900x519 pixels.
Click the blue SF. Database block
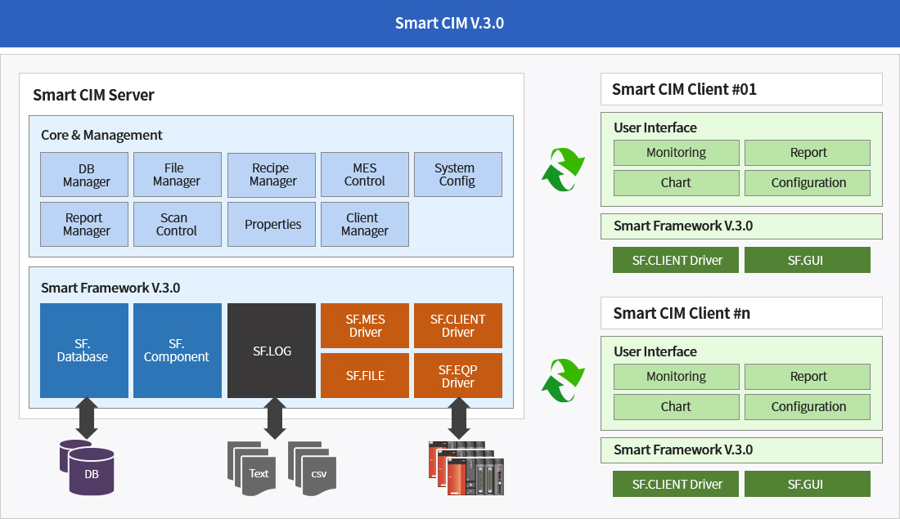click(x=84, y=351)
